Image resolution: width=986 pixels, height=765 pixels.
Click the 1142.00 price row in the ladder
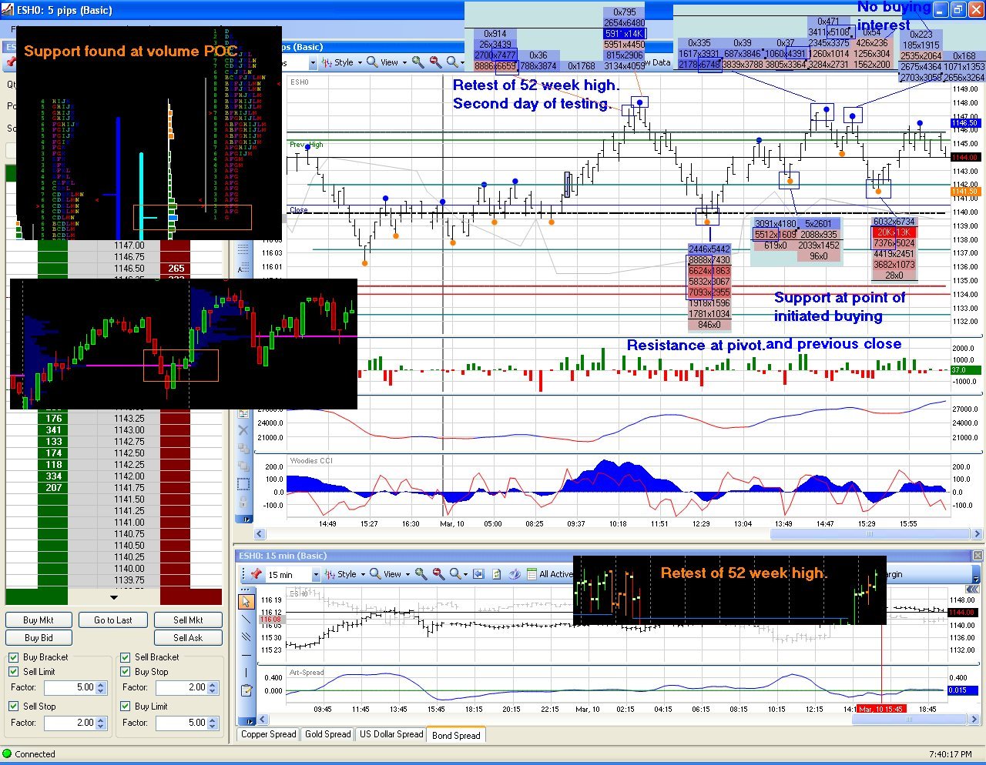pos(129,476)
